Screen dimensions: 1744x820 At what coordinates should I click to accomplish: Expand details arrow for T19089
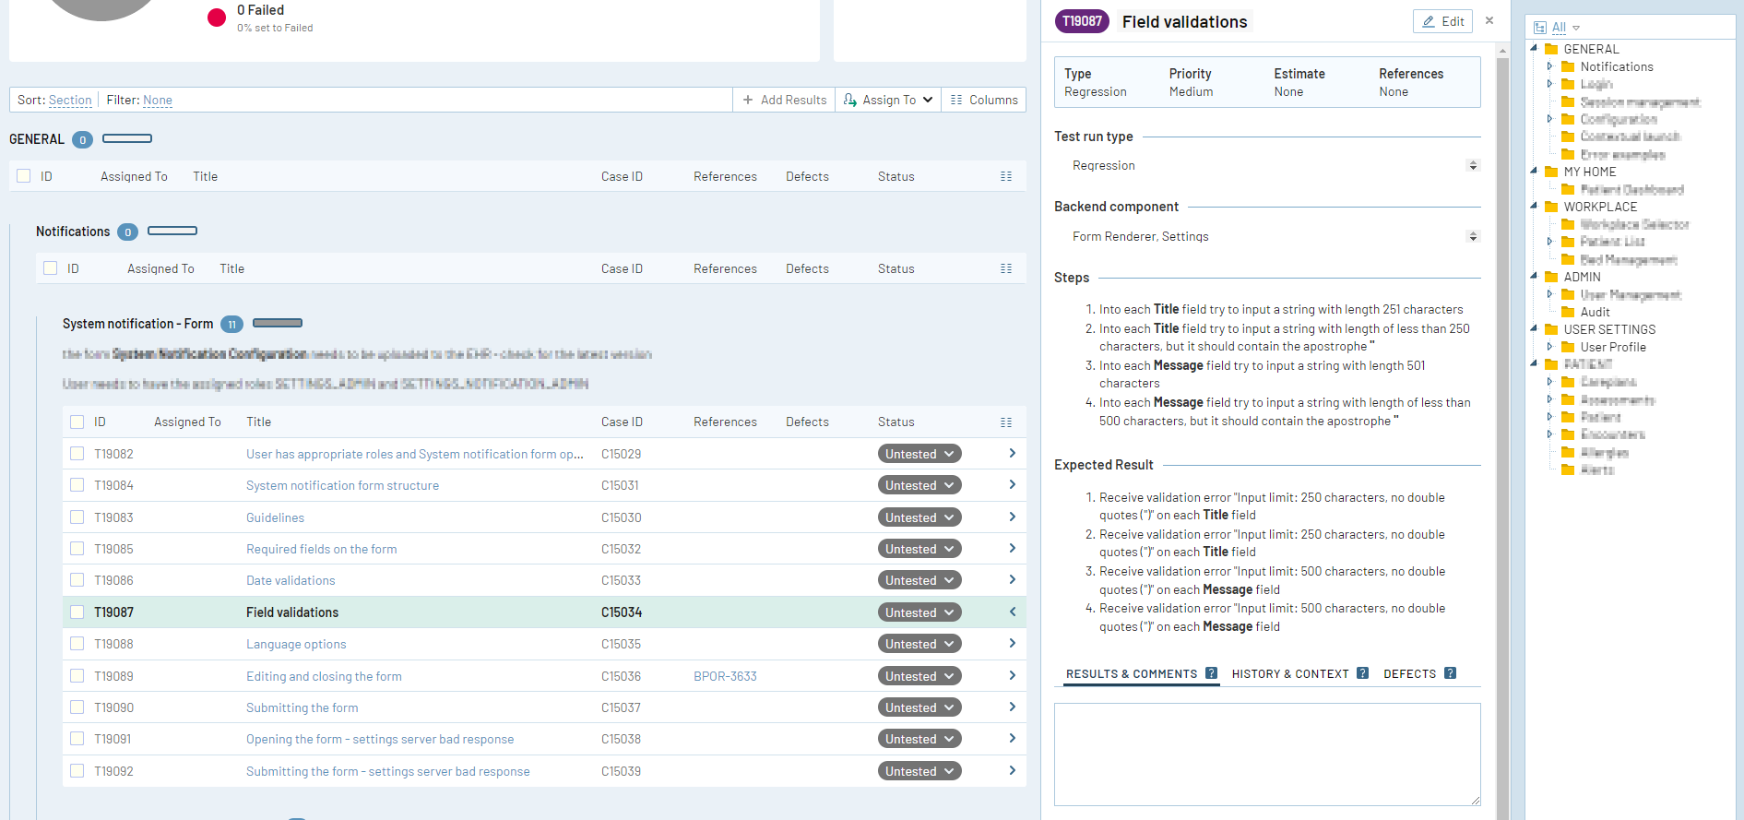pyautogui.click(x=1012, y=675)
